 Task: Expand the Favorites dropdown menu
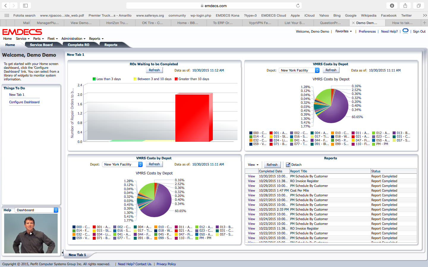(x=344, y=31)
